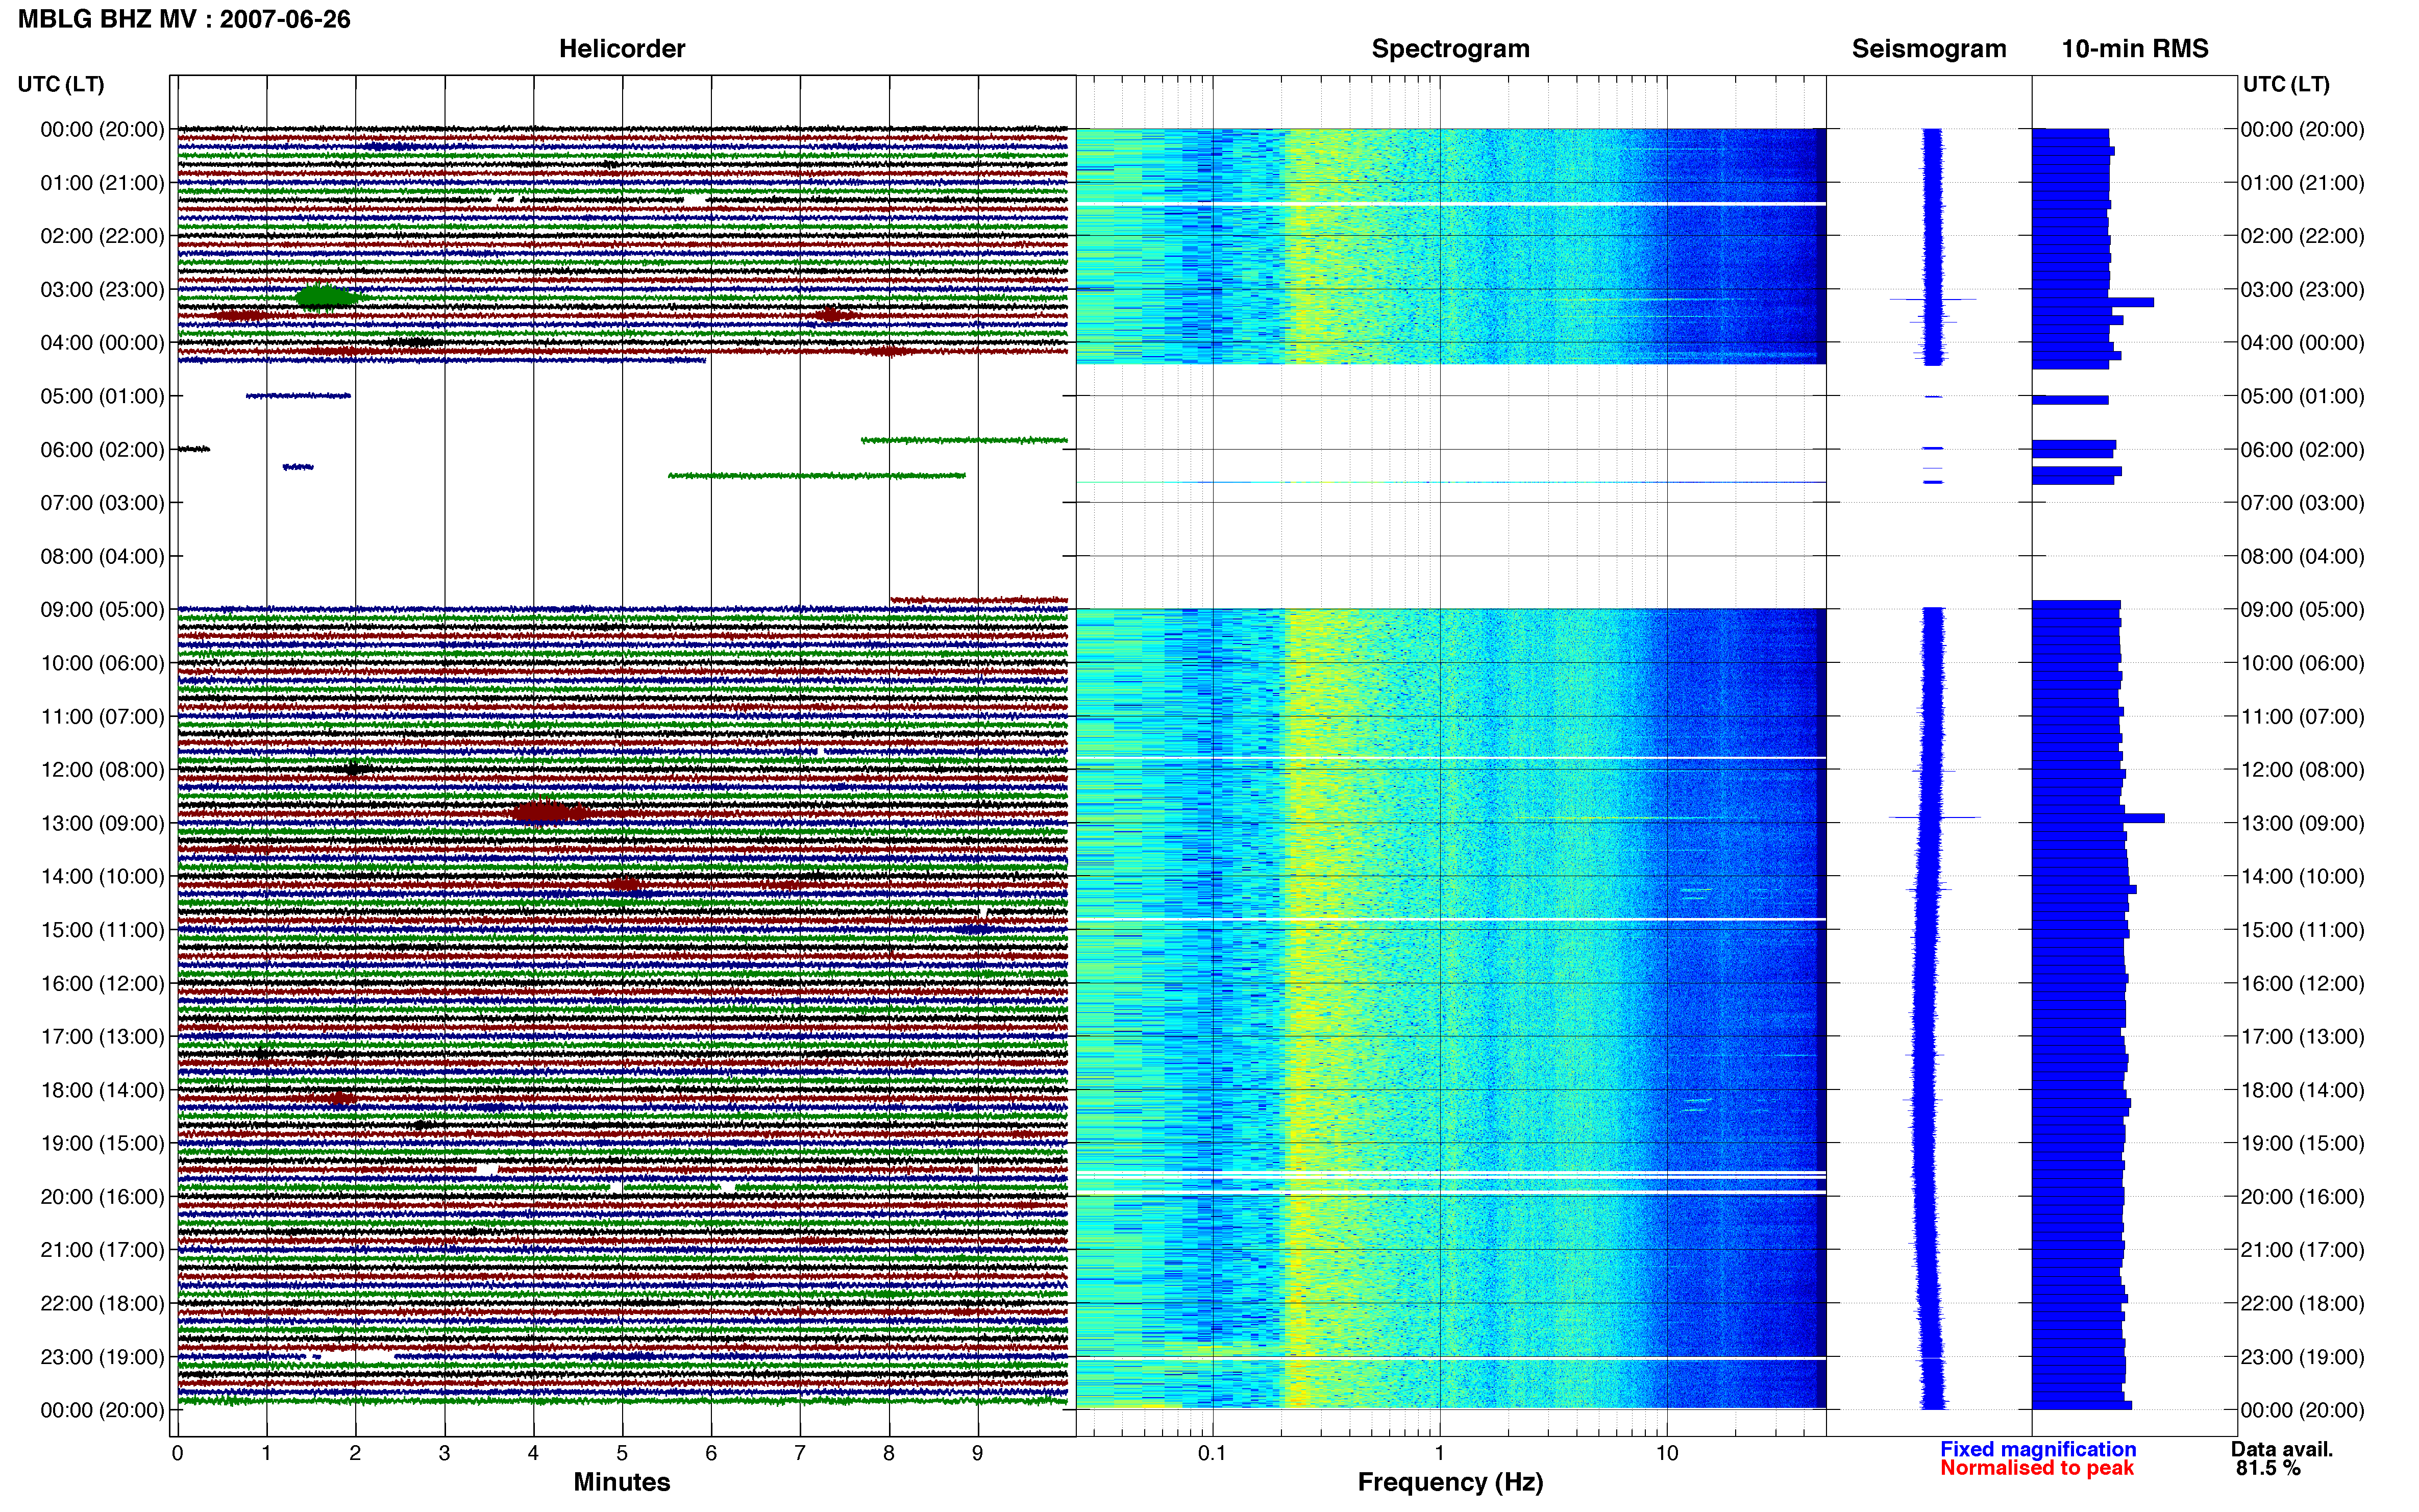Click the left-axis "01:00 (21:00)" time label
This screenshot has width=2419, height=1512.
pyautogui.click(x=102, y=183)
